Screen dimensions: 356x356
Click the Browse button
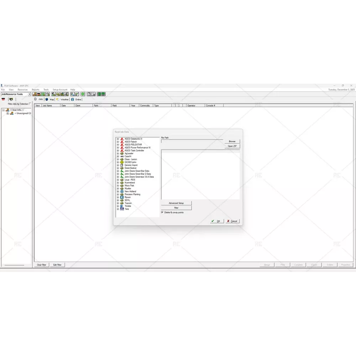(232, 141)
